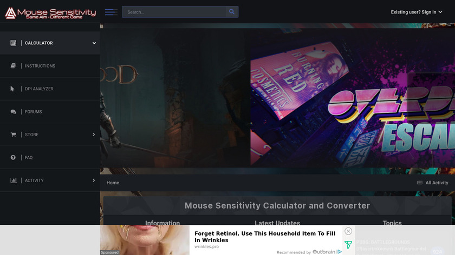Click the Outbrain recommended by logo
455x255 pixels.
tap(327, 252)
